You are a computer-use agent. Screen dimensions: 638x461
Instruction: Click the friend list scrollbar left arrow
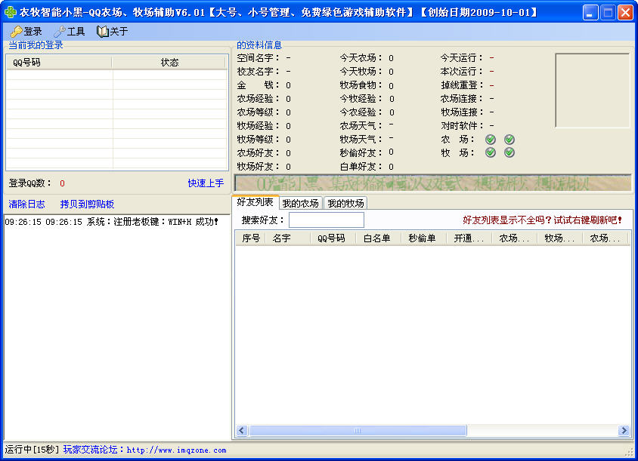point(242,431)
